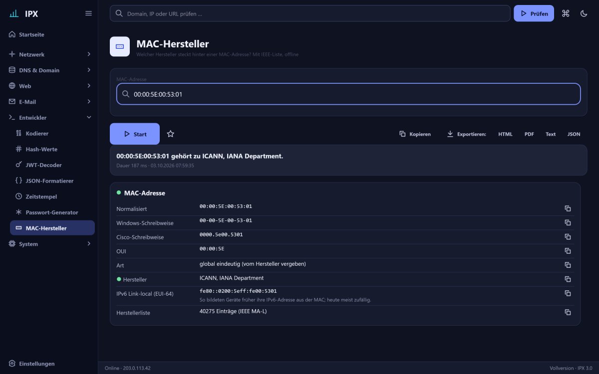Run the lookup with the Start button
The height and width of the screenshot is (374, 599).
coord(135,134)
